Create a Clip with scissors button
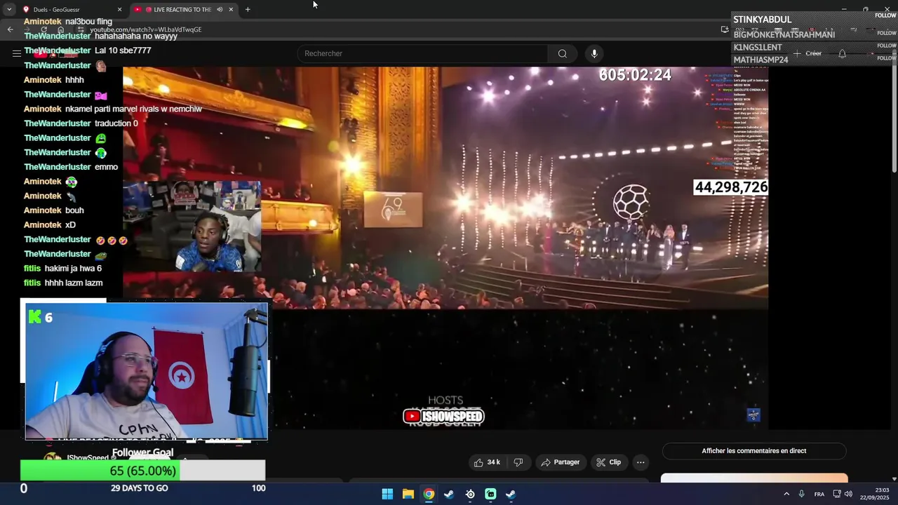This screenshot has height=505, width=898. pos(608,462)
